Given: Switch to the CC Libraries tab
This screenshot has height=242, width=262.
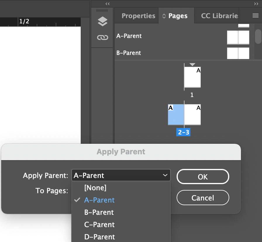Looking at the screenshot, I should click(220, 16).
